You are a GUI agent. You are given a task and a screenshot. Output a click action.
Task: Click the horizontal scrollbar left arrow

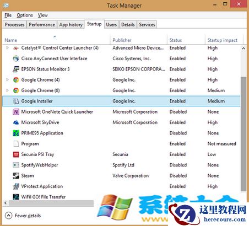tap(6, 203)
